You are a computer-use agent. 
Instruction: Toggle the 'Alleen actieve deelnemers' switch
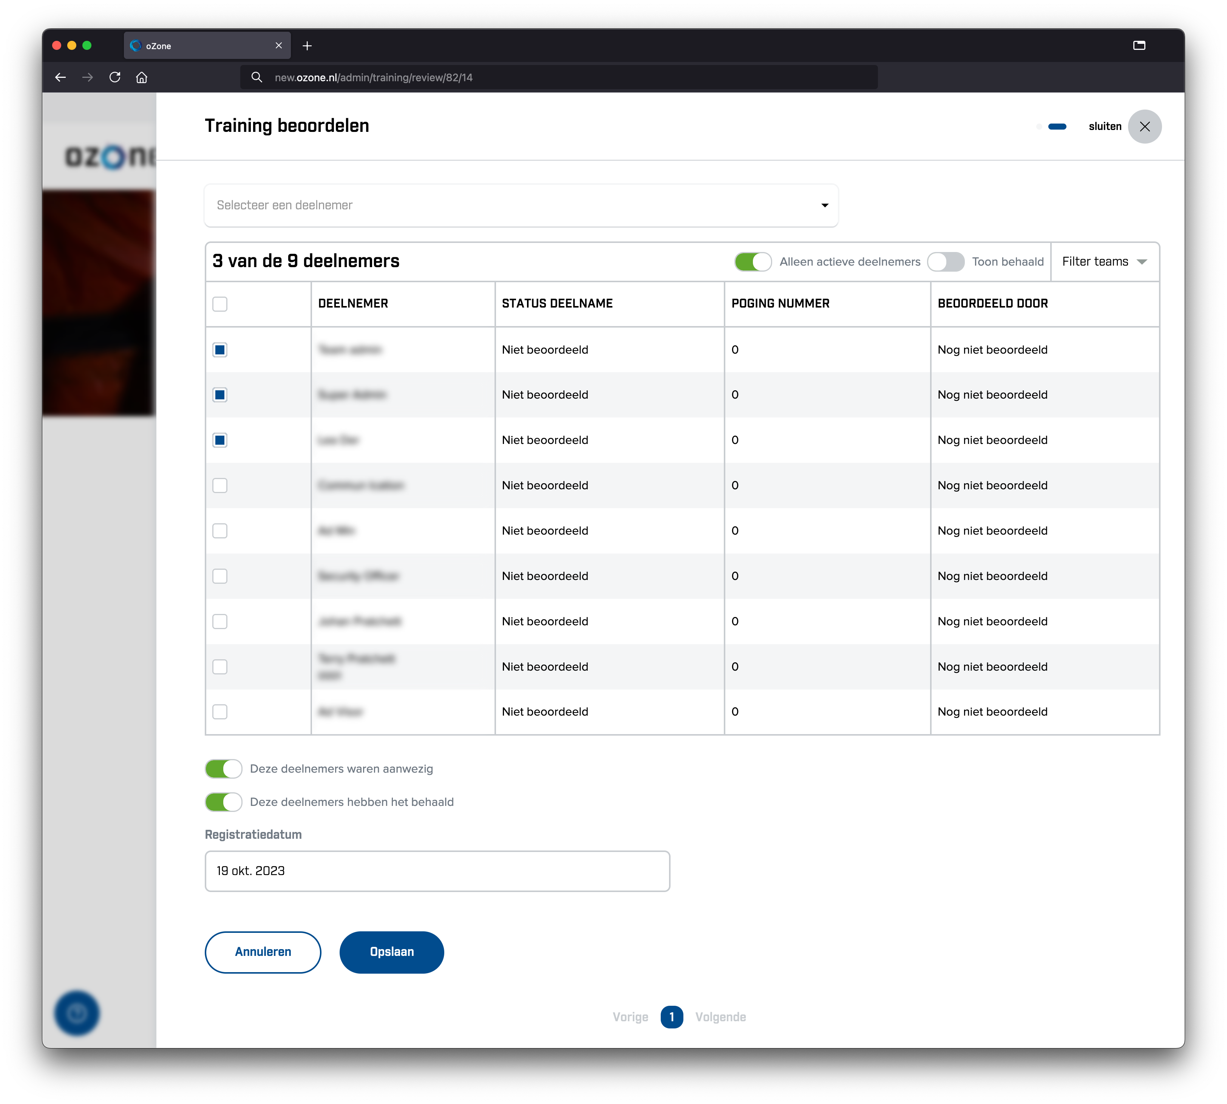[752, 261]
